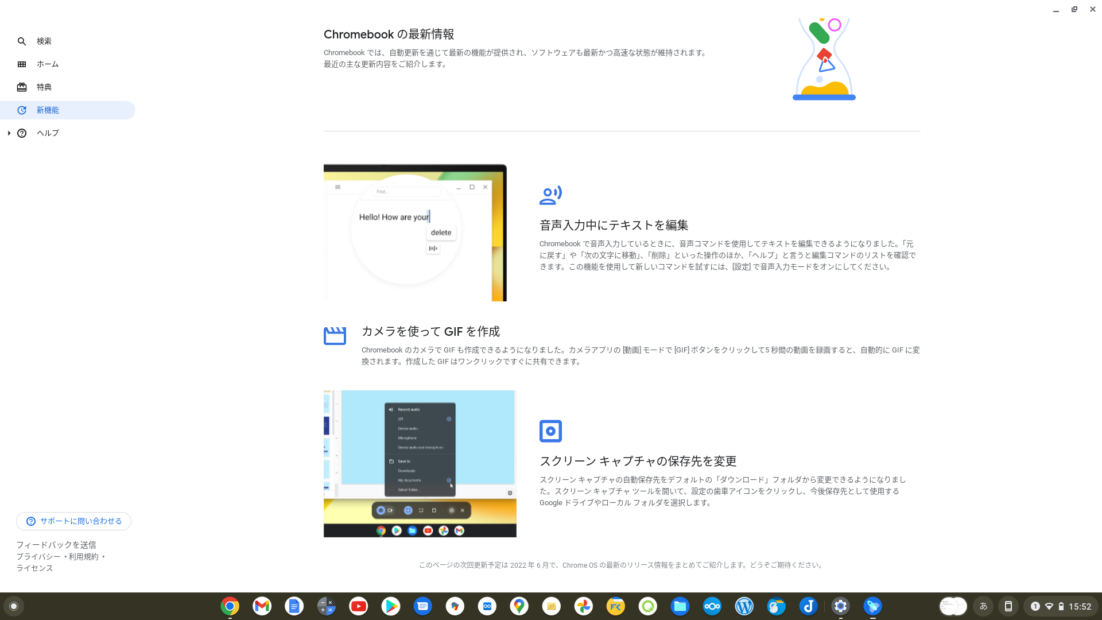Open the phone hub icon in the tray
Viewport: 1102px width, 620px height.
(x=1008, y=606)
